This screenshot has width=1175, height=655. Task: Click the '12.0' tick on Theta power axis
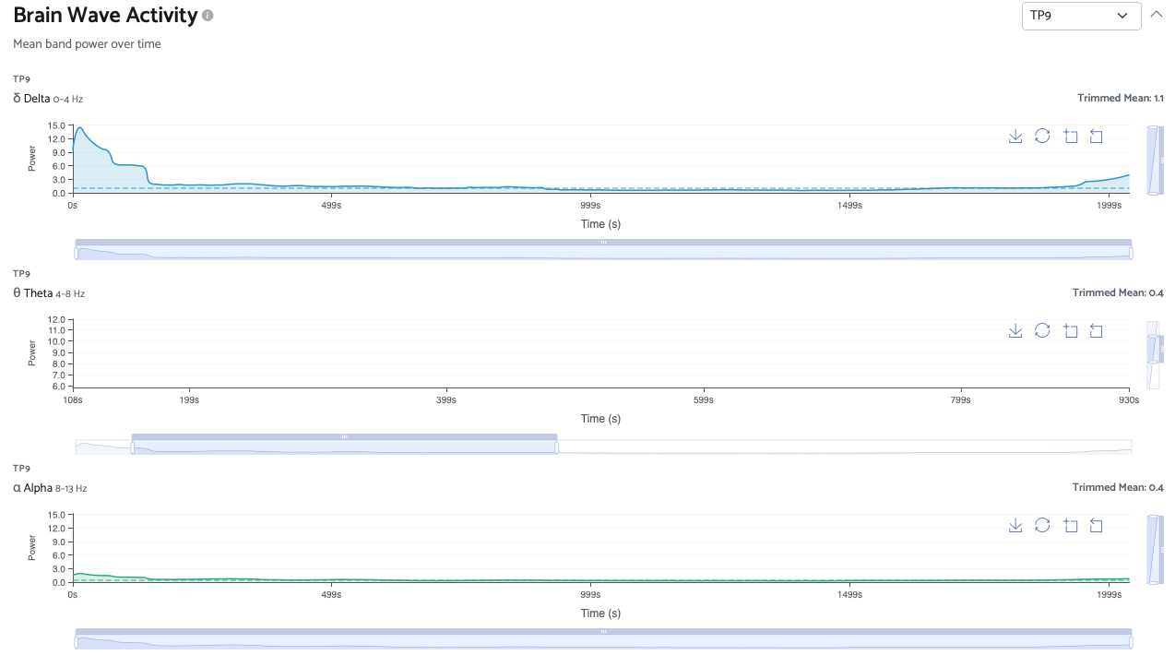click(x=57, y=319)
